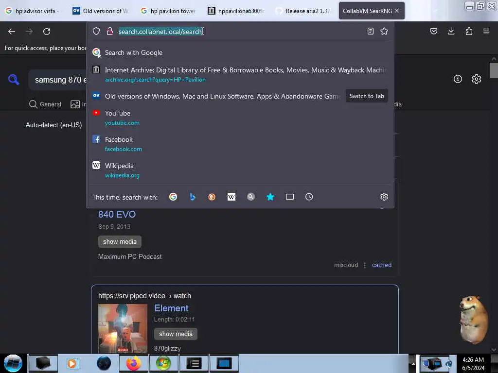Click Element video thumbnail
This screenshot has width=498, height=373.
[123, 328]
